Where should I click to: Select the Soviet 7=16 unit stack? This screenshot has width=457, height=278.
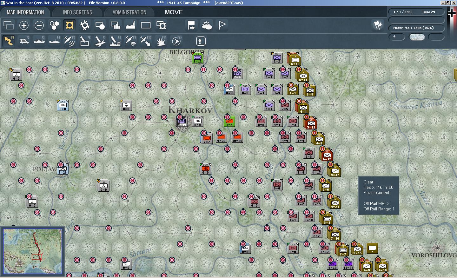coord(334,234)
